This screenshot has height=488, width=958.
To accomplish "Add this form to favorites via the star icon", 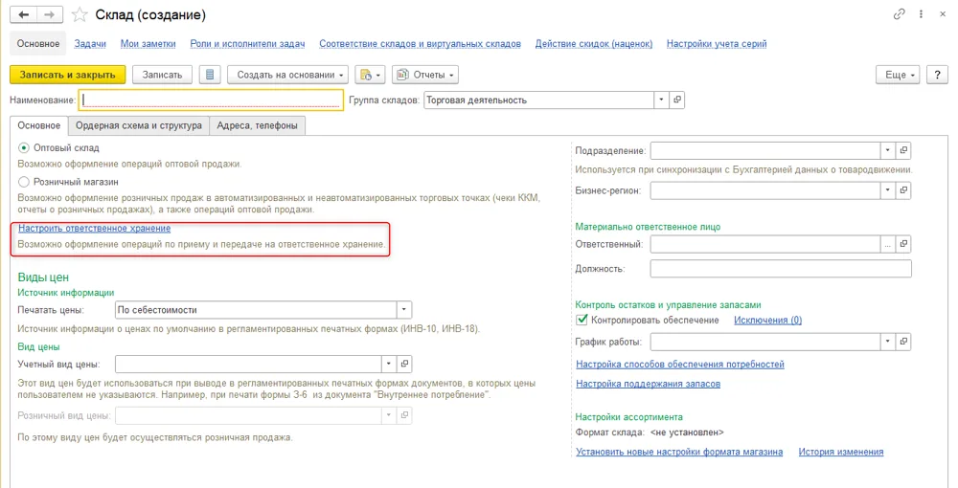I will [80, 14].
